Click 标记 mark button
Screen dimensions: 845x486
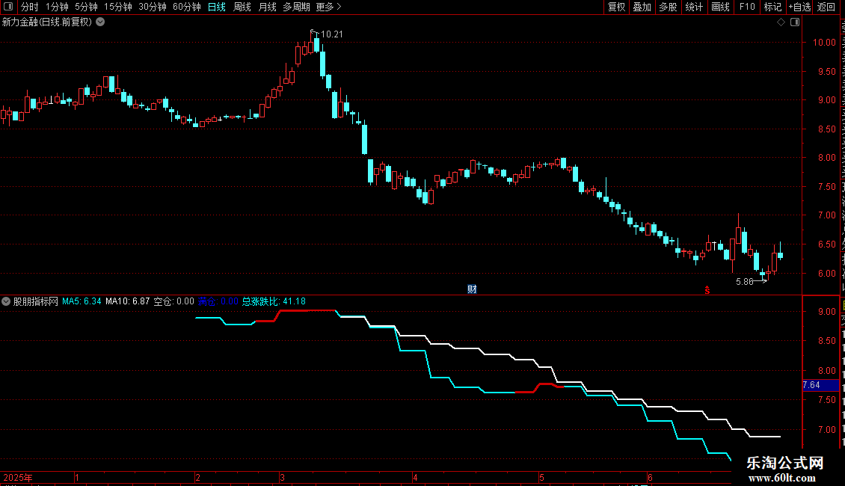(x=772, y=7)
